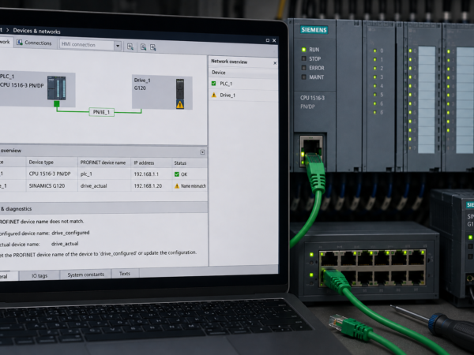Click the Drive_1 name label in network view

[x=142, y=80]
